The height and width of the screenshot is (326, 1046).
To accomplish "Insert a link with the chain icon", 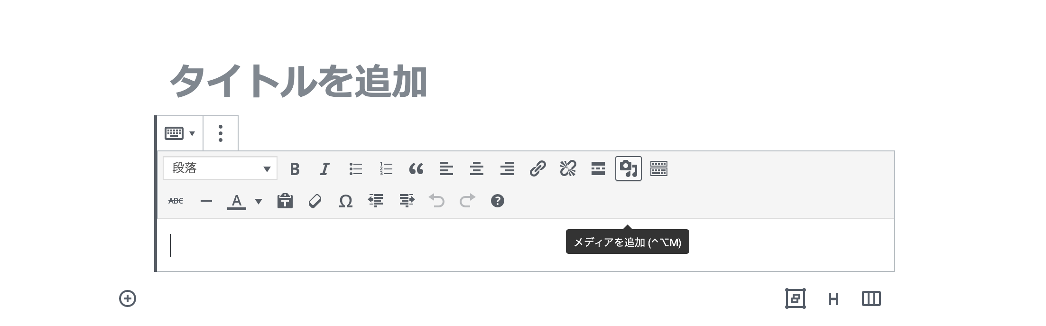I will tap(537, 168).
